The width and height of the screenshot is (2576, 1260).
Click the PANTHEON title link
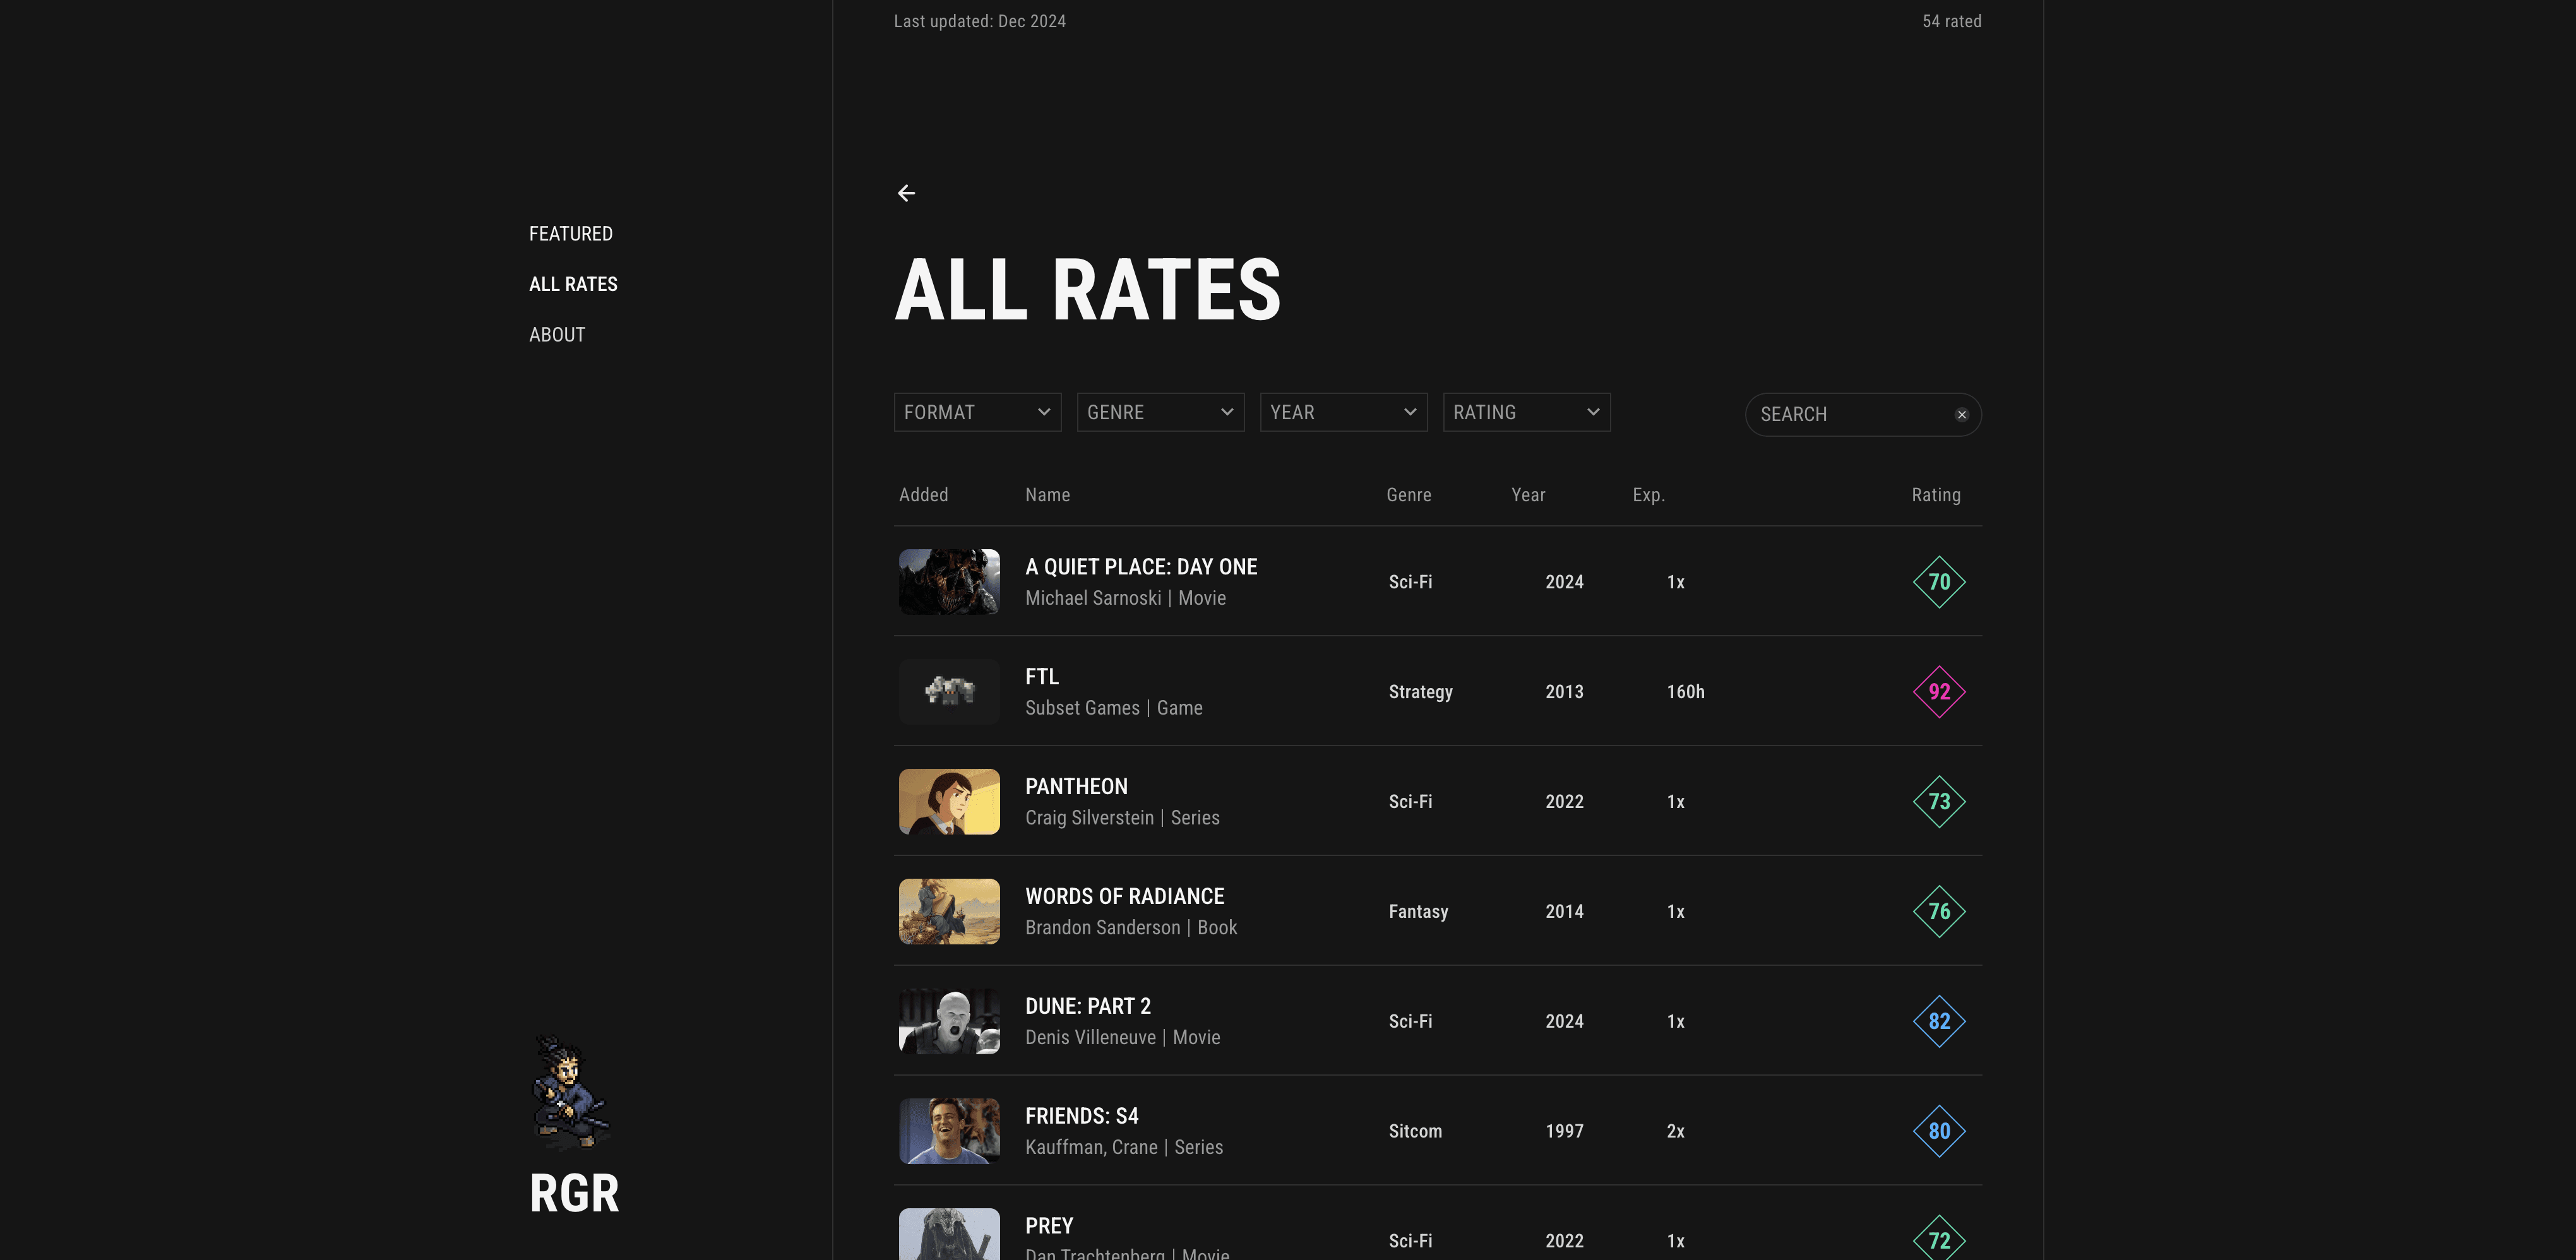[1076, 786]
